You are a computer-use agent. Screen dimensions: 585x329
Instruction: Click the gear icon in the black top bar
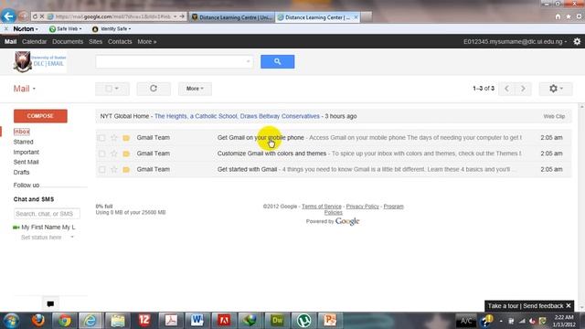[x=577, y=41]
